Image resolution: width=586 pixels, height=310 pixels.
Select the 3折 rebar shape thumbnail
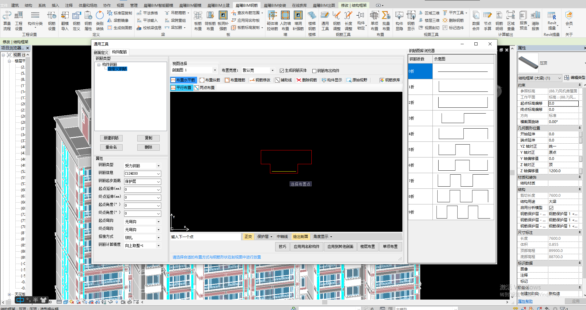click(463, 118)
